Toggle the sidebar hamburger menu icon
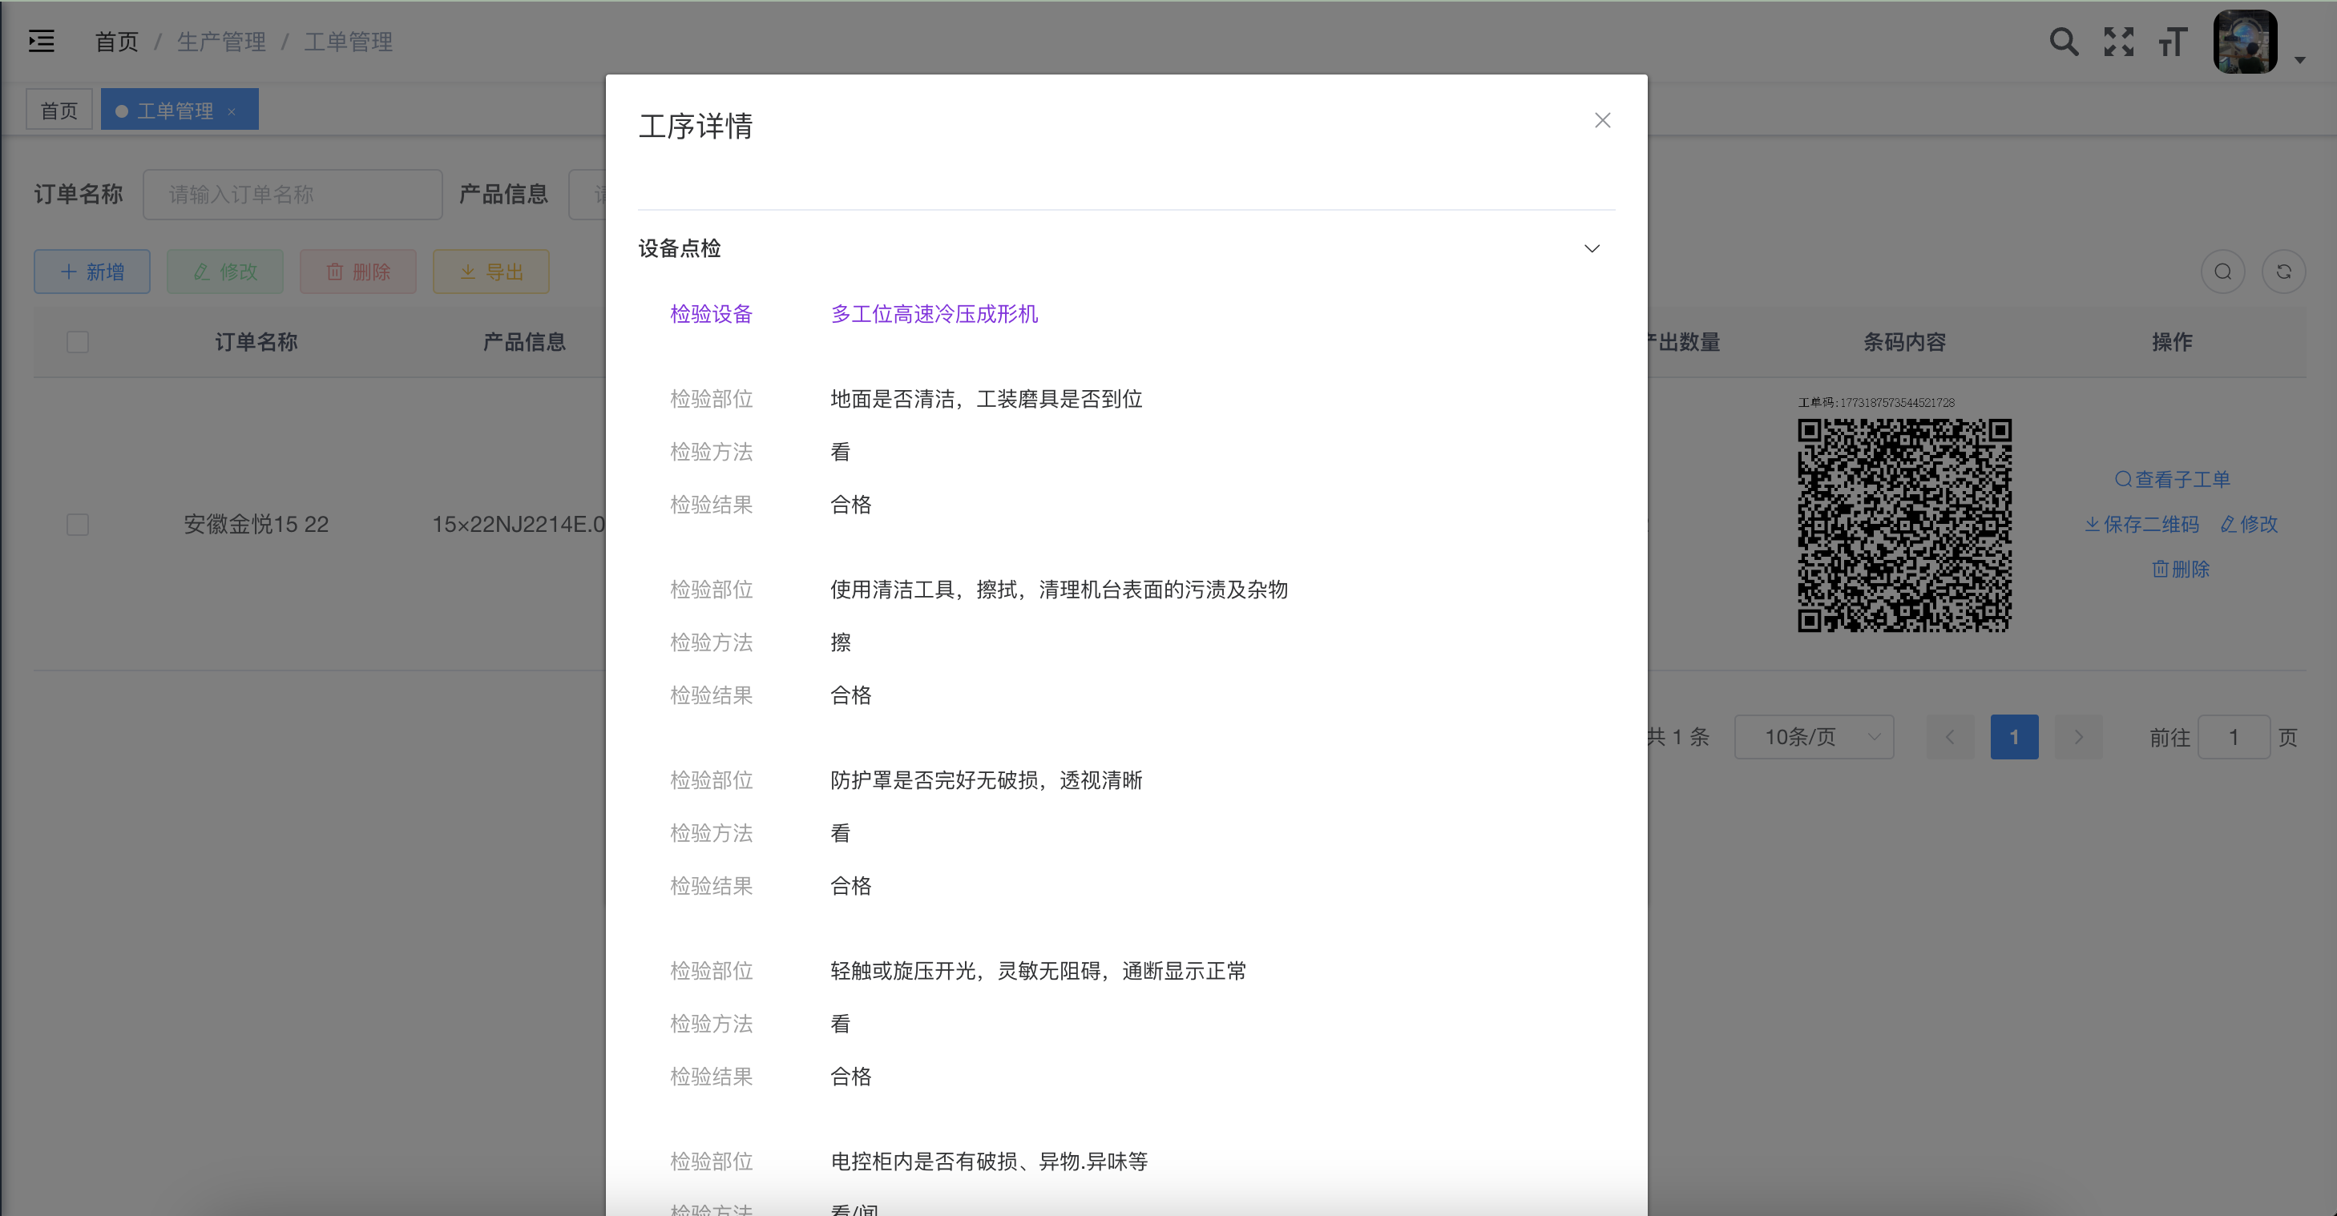Viewport: 2337px width, 1216px height. click(41, 41)
